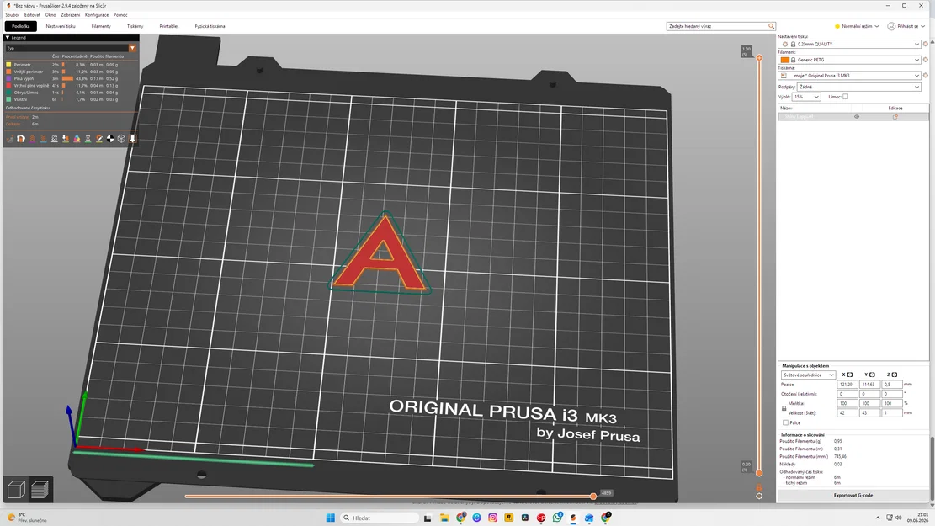Click the search text field
Viewport: 935px width, 526px height.
pyautogui.click(x=717, y=26)
